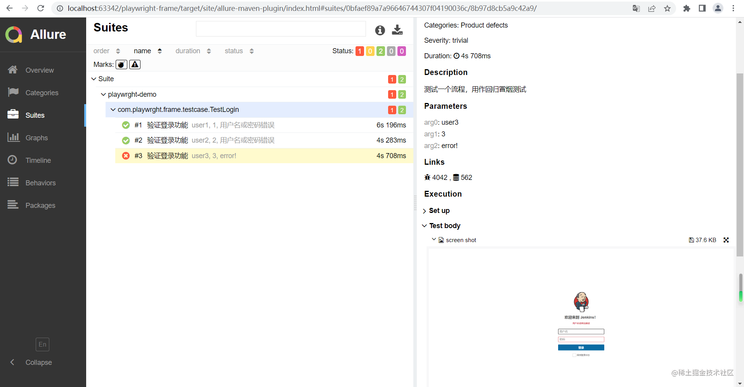This screenshot has width=744, height=387.
Task: Select test case #2 with user2
Action: pos(264,140)
